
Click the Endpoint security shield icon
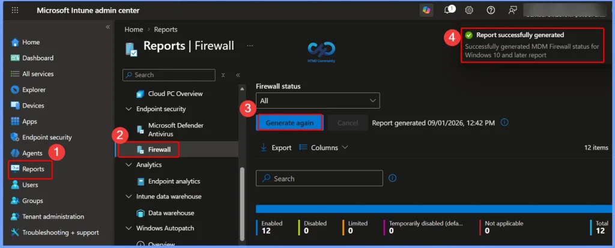click(15, 138)
